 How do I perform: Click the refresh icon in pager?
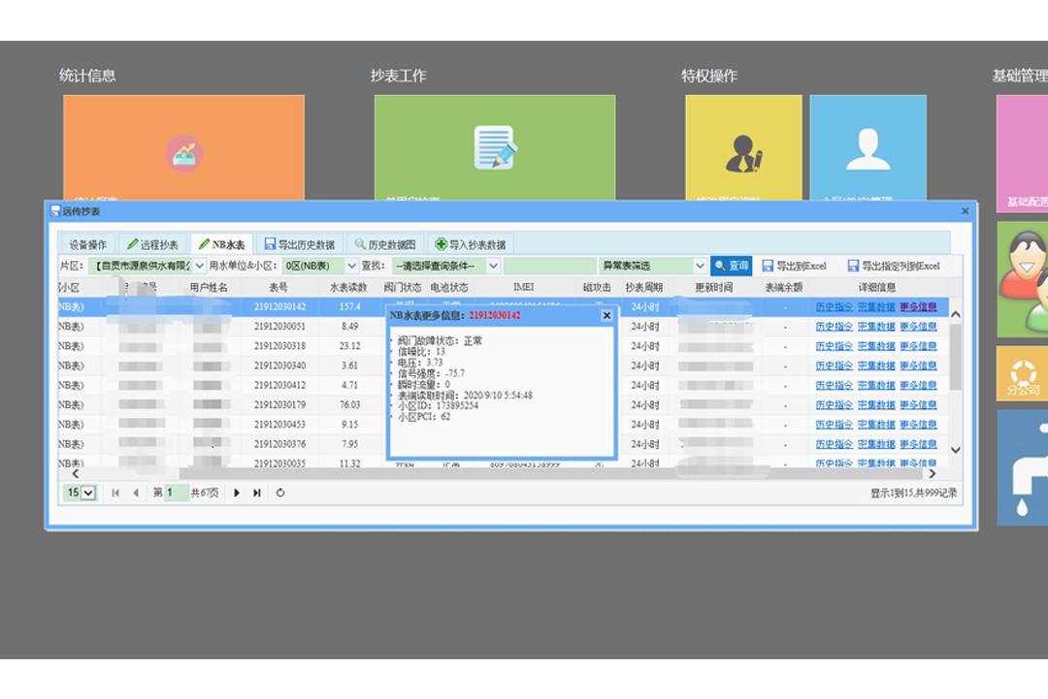click(280, 493)
